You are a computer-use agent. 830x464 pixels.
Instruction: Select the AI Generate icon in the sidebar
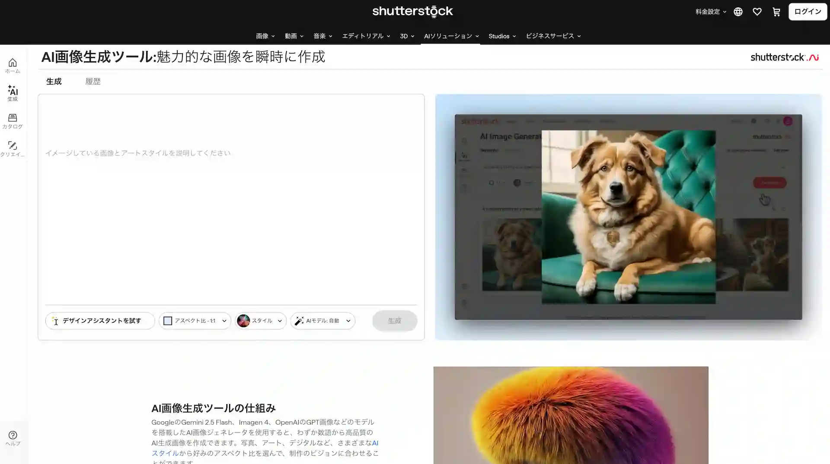tap(13, 93)
